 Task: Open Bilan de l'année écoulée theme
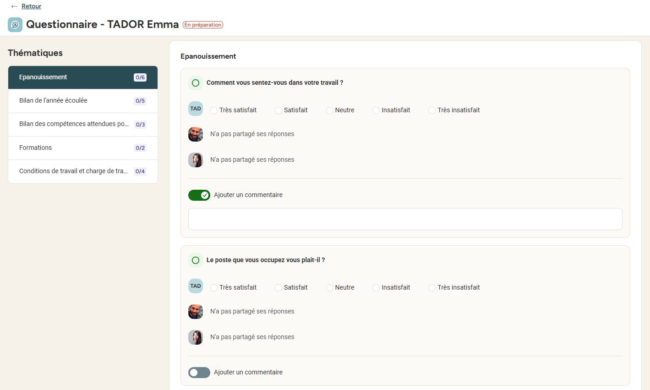83,101
